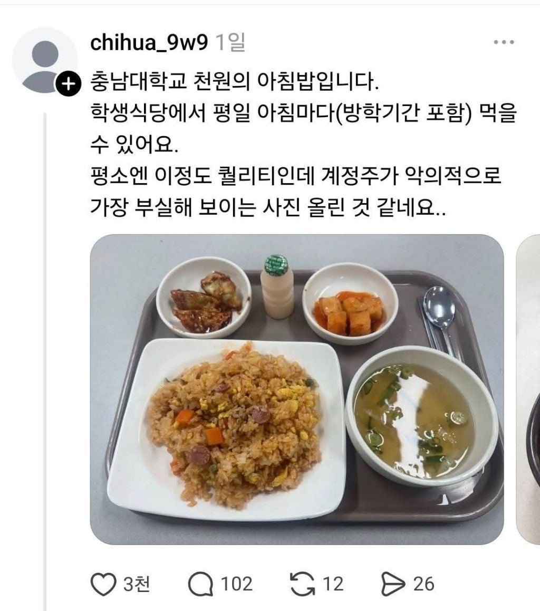Click the 12 reposts count
This screenshot has width=540, height=611.
334,584
